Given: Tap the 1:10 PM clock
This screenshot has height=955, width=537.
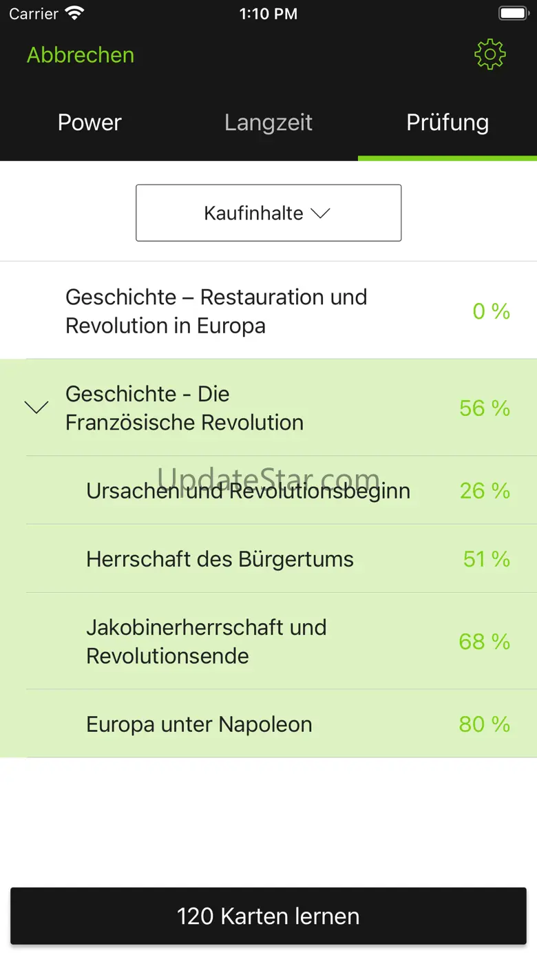Looking at the screenshot, I should (268, 14).
